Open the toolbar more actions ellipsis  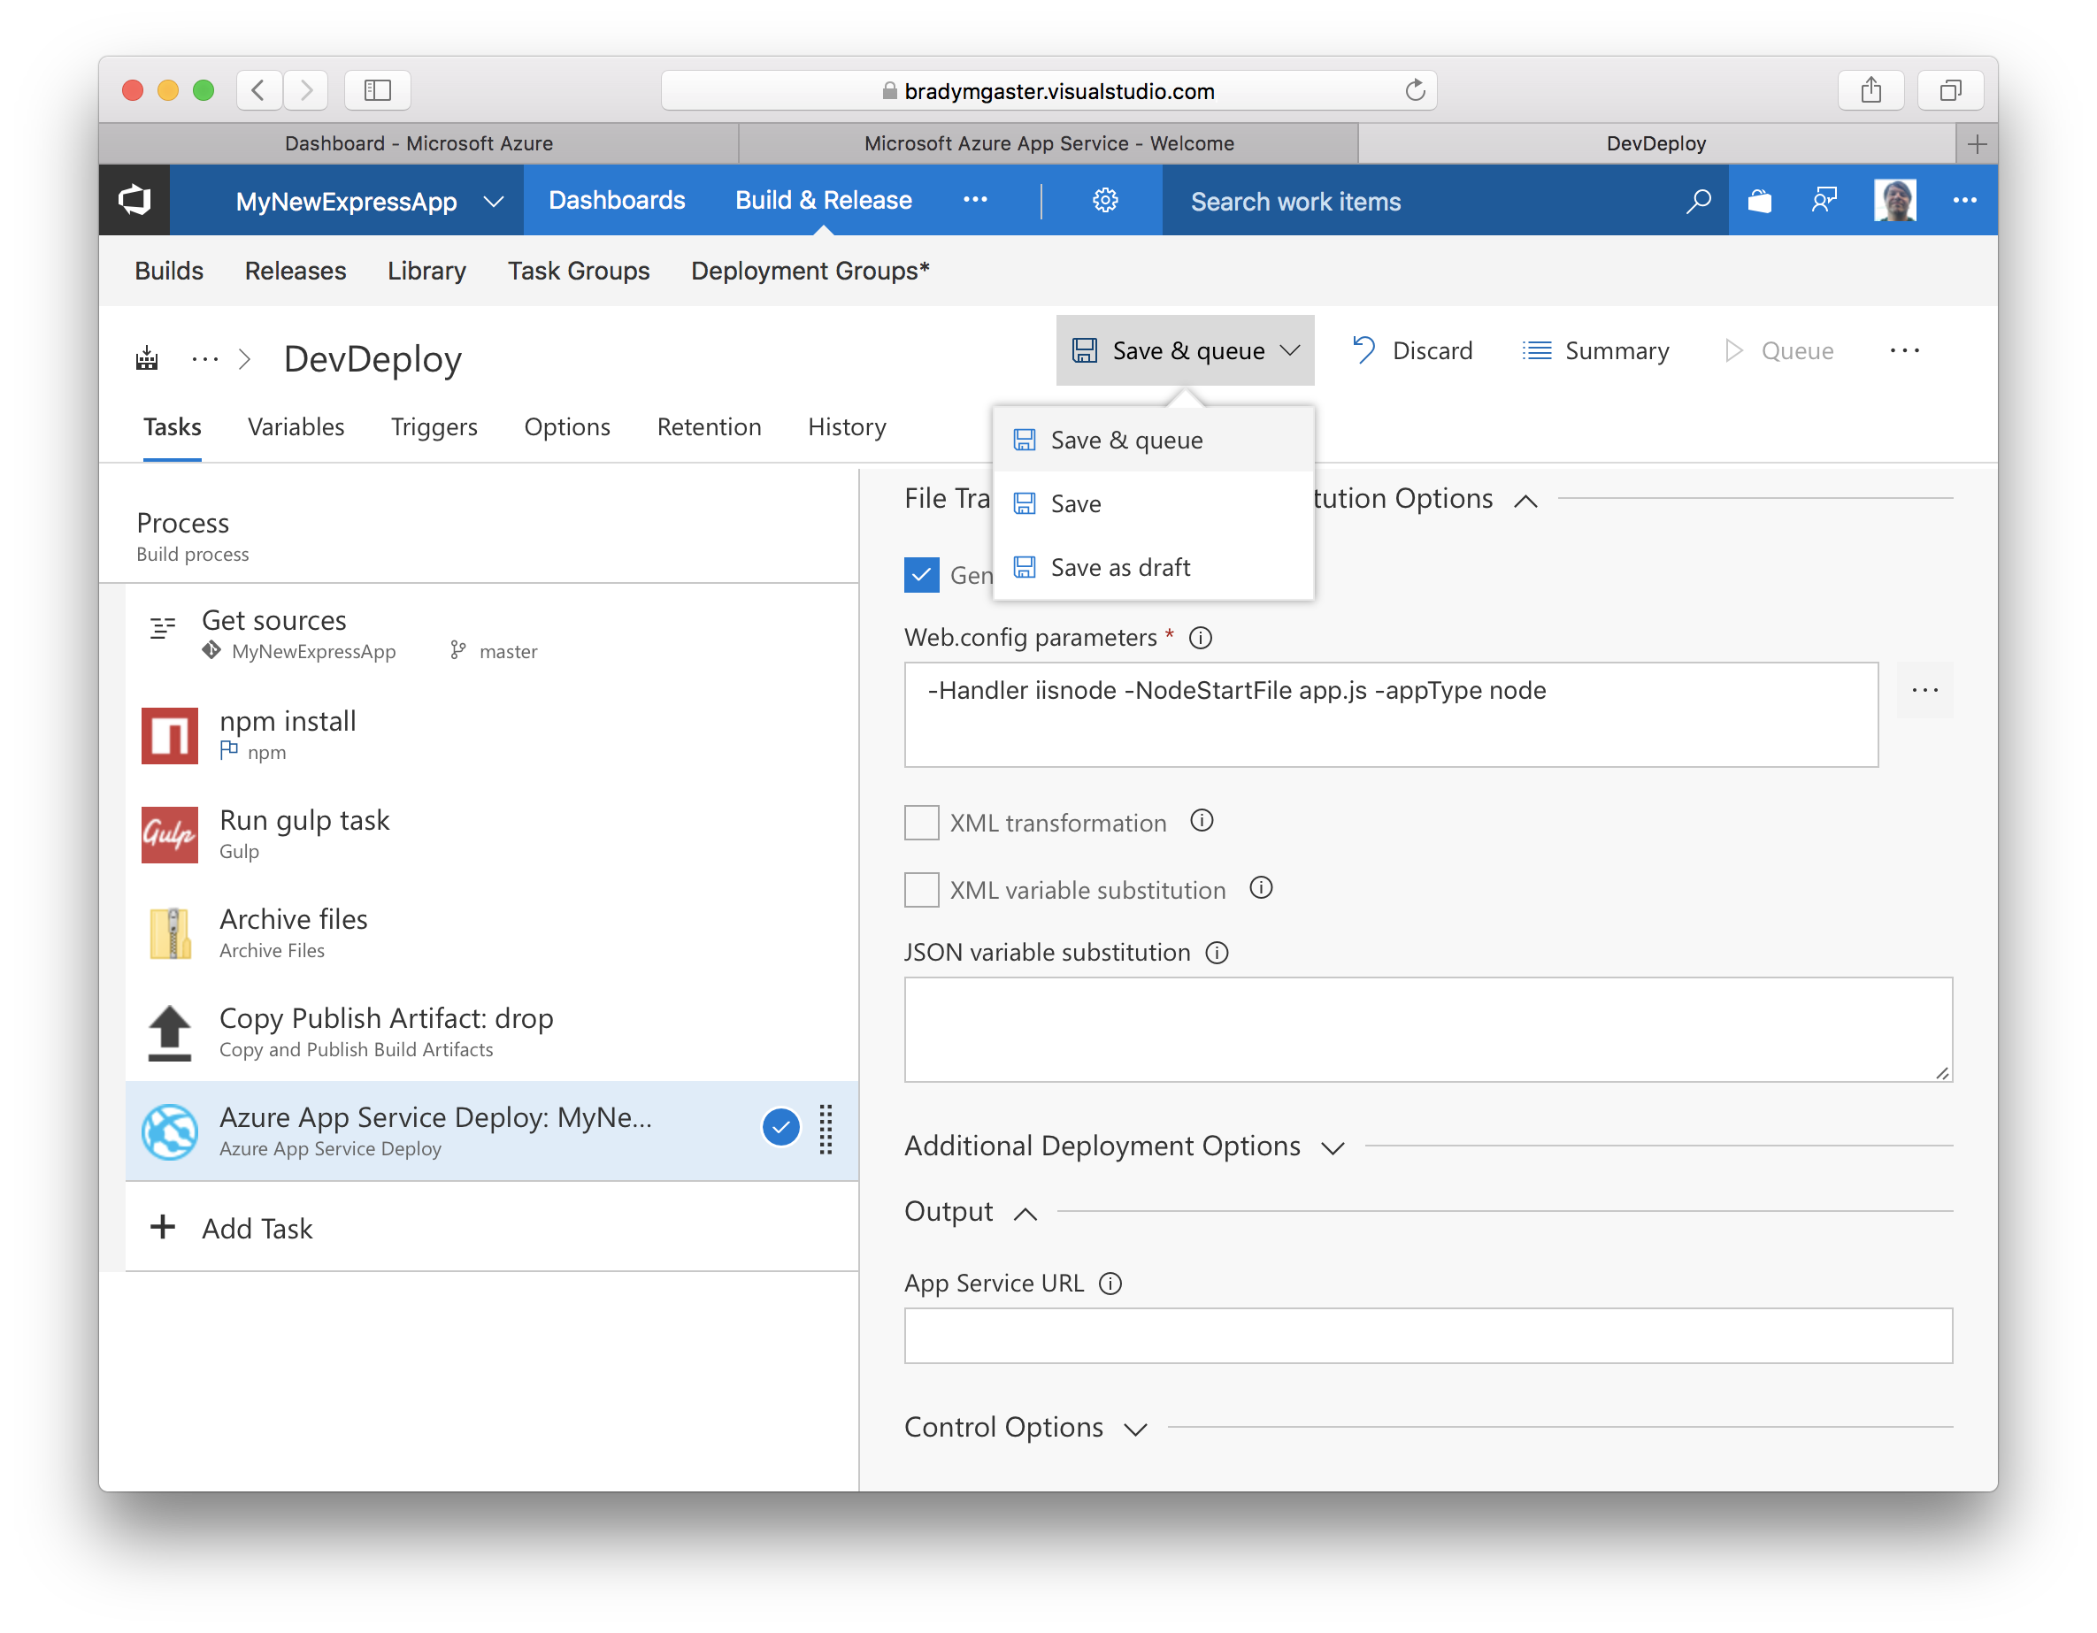pyautogui.click(x=1904, y=350)
